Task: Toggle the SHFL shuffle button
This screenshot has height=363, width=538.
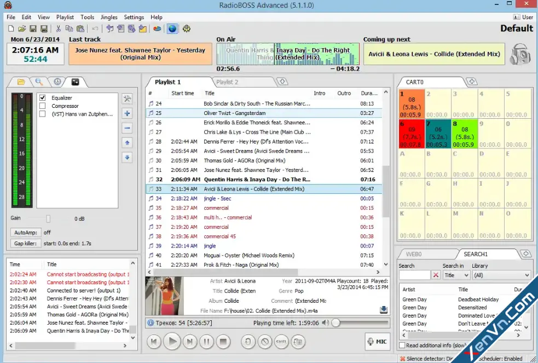Action: (x=281, y=342)
